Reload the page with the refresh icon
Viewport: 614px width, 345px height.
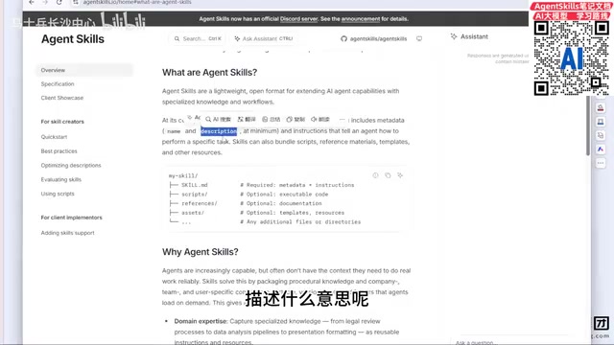point(59,2)
